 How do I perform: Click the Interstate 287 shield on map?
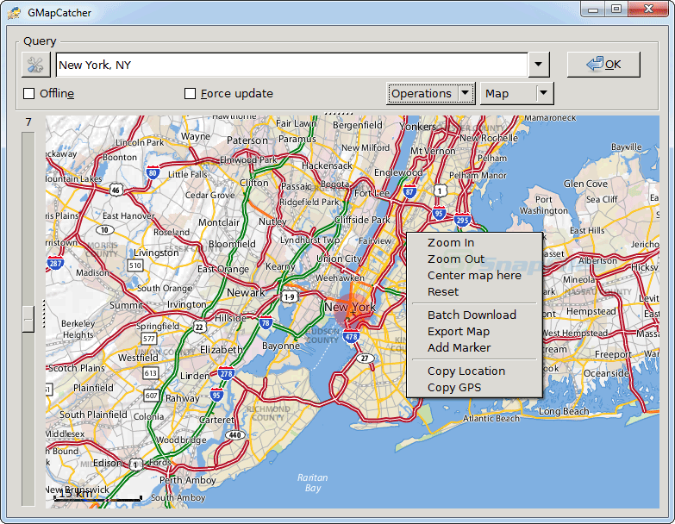55,262
